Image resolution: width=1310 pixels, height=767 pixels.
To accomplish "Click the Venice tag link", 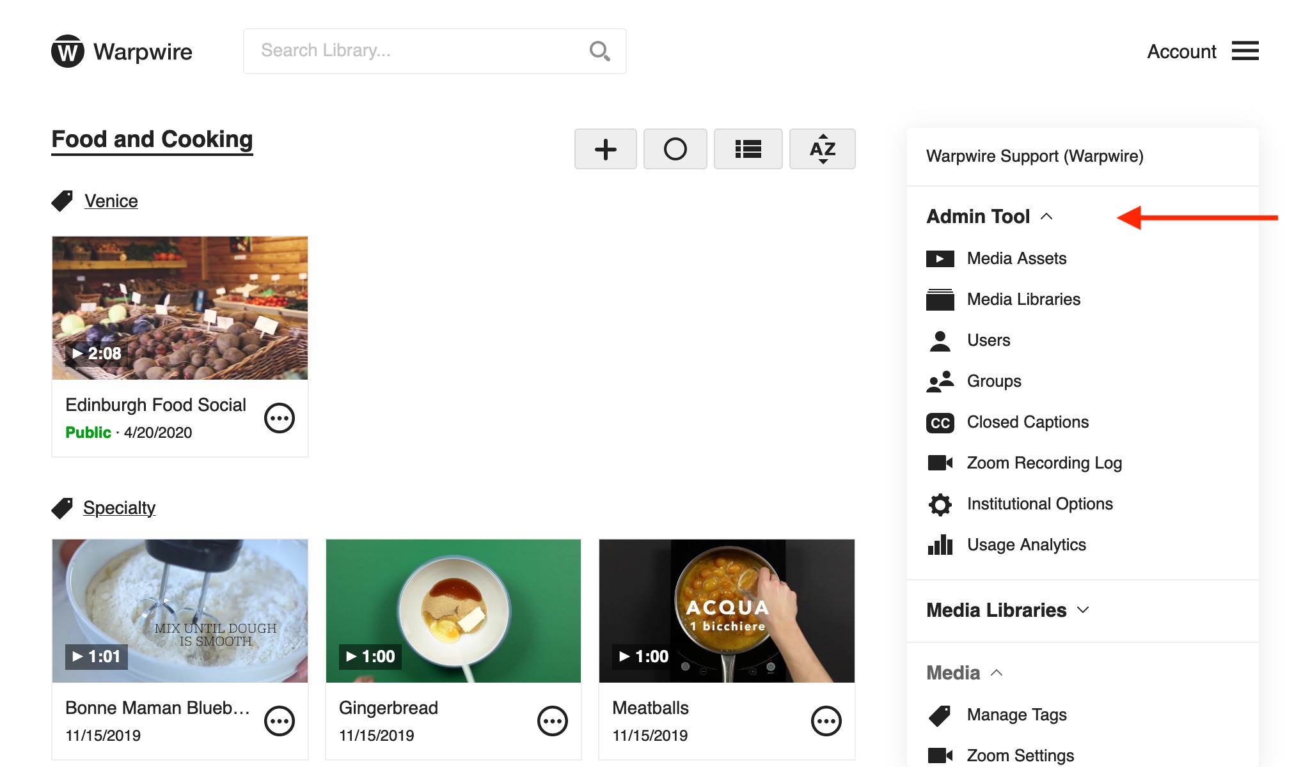I will pyautogui.click(x=111, y=200).
